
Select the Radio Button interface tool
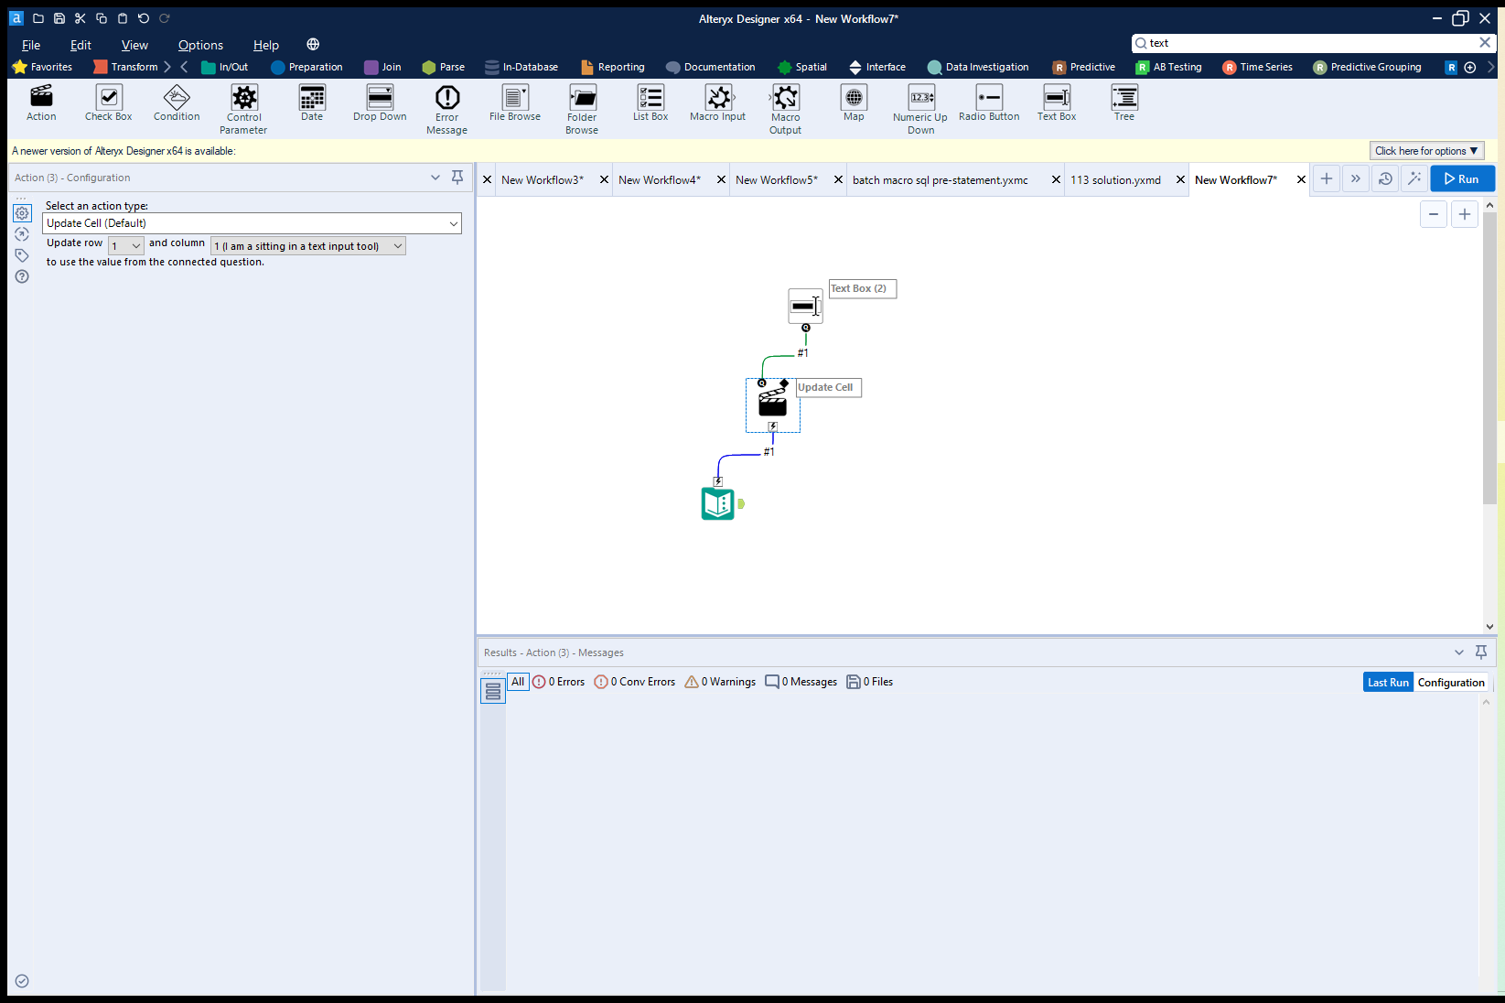coord(988,103)
